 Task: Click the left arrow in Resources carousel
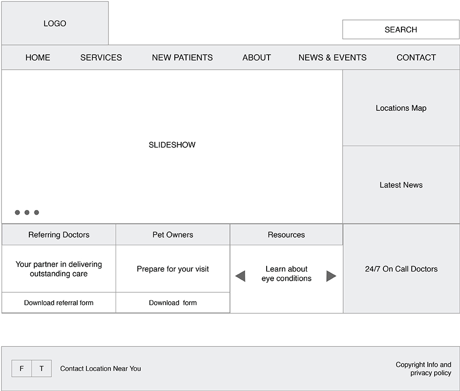(240, 276)
